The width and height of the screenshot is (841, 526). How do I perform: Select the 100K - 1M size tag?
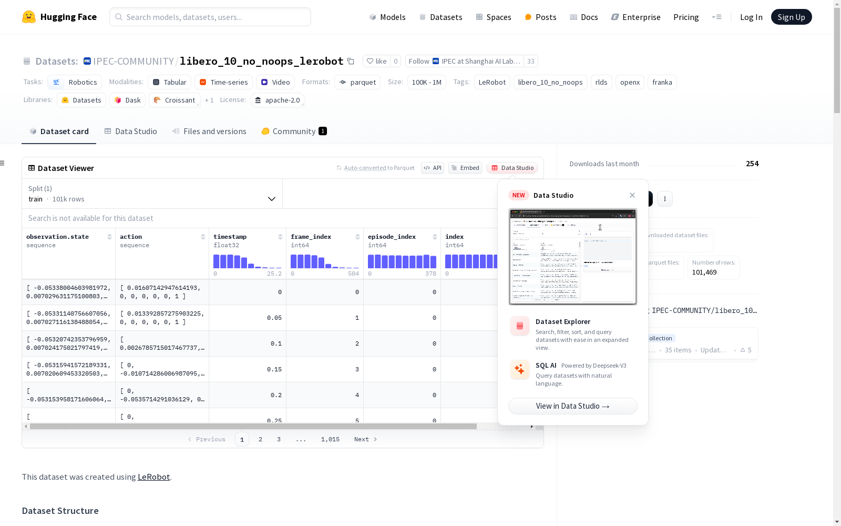pos(426,82)
